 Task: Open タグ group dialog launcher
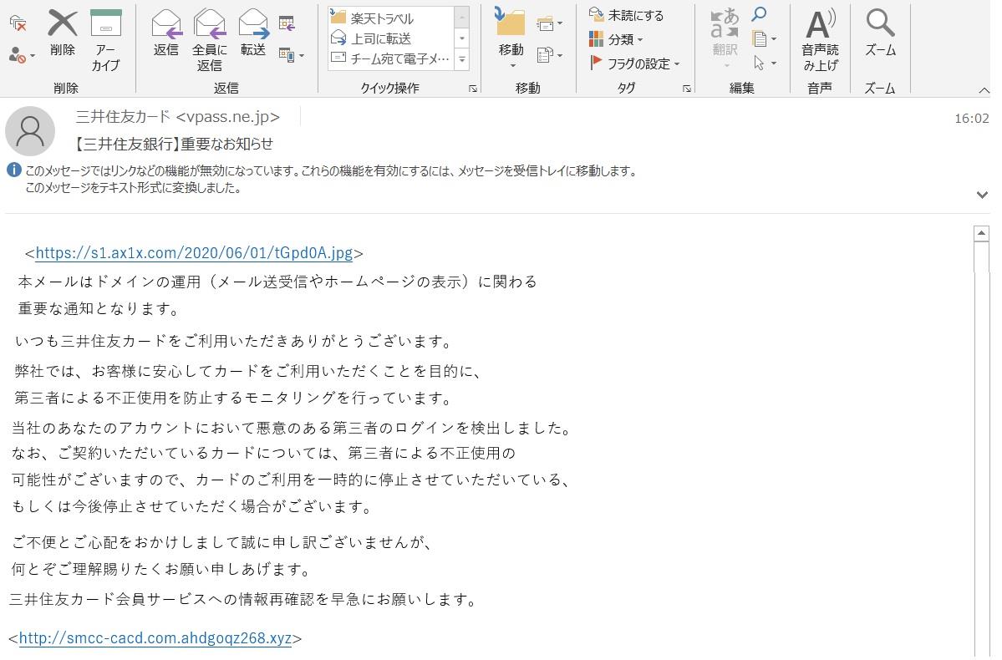point(687,89)
